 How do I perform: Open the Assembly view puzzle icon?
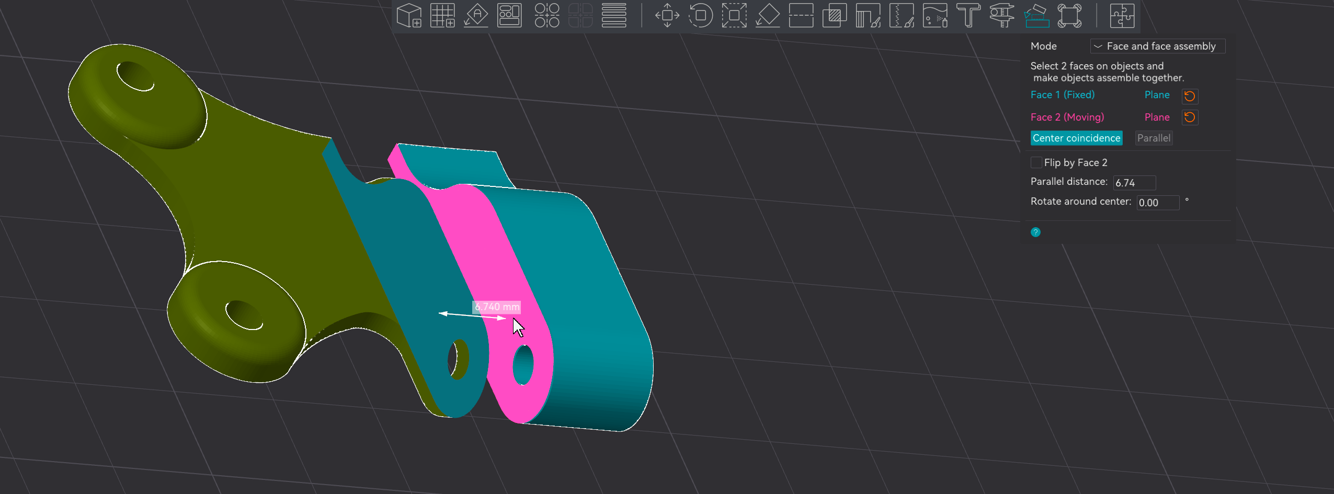tap(1122, 15)
